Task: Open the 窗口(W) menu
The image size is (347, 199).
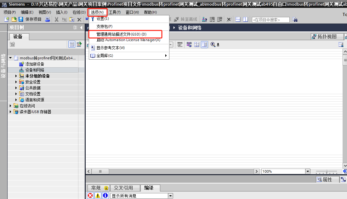Action: 132,12
